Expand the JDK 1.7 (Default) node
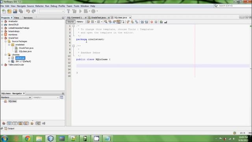The image size is (252, 142). [9, 62]
